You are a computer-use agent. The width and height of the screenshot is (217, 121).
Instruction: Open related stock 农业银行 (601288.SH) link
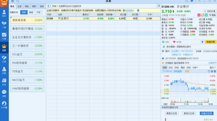pos(182,51)
